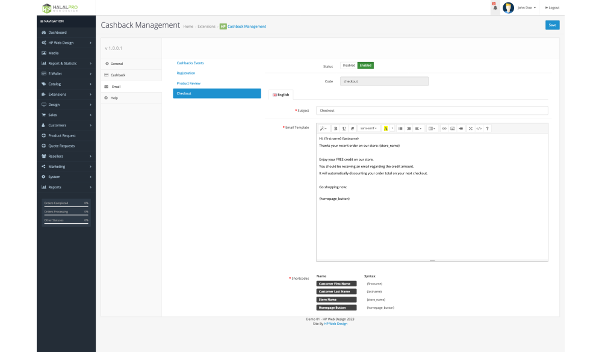This screenshot has height=352, width=602.
Task: Click the blue Save button
Action: (x=552, y=25)
